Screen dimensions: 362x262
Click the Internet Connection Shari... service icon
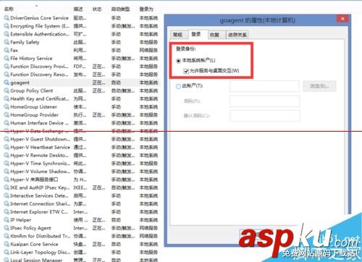7,204
